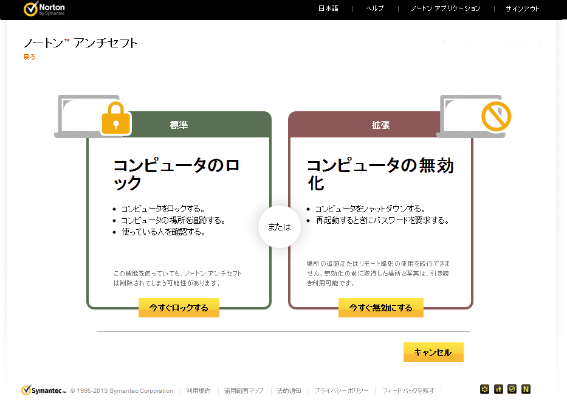Click the orange padlock laptop icon
The height and width of the screenshot is (408, 567).
tap(93, 116)
